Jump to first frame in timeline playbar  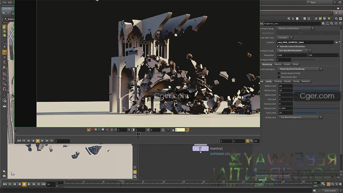pos(5,184)
